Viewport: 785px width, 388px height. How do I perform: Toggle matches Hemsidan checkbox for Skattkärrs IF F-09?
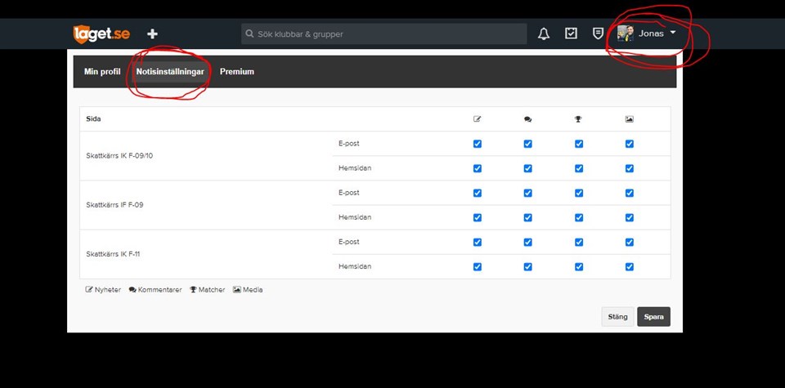(578, 217)
